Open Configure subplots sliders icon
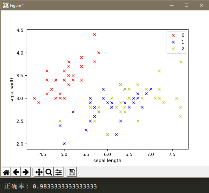209x193 pixels. click(x=59, y=172)
